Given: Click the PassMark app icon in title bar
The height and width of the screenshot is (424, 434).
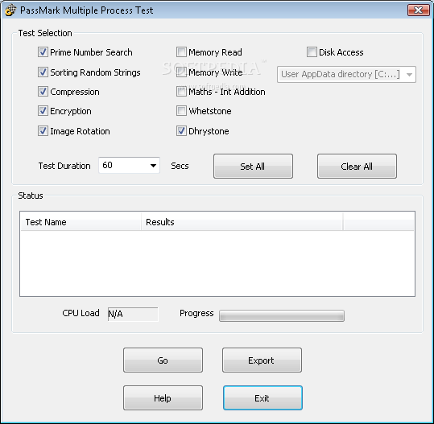Looking at the screenshot, I should pyautogui.click(x=10, y=10).
